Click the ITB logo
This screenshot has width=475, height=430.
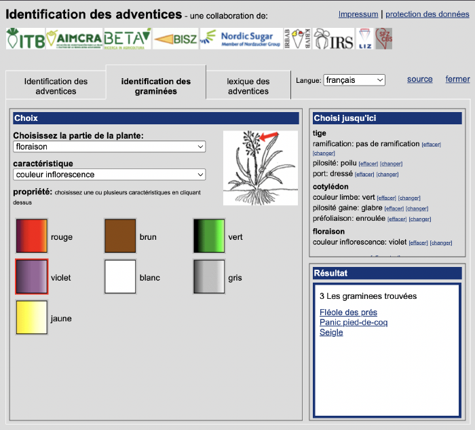[25, 39]
